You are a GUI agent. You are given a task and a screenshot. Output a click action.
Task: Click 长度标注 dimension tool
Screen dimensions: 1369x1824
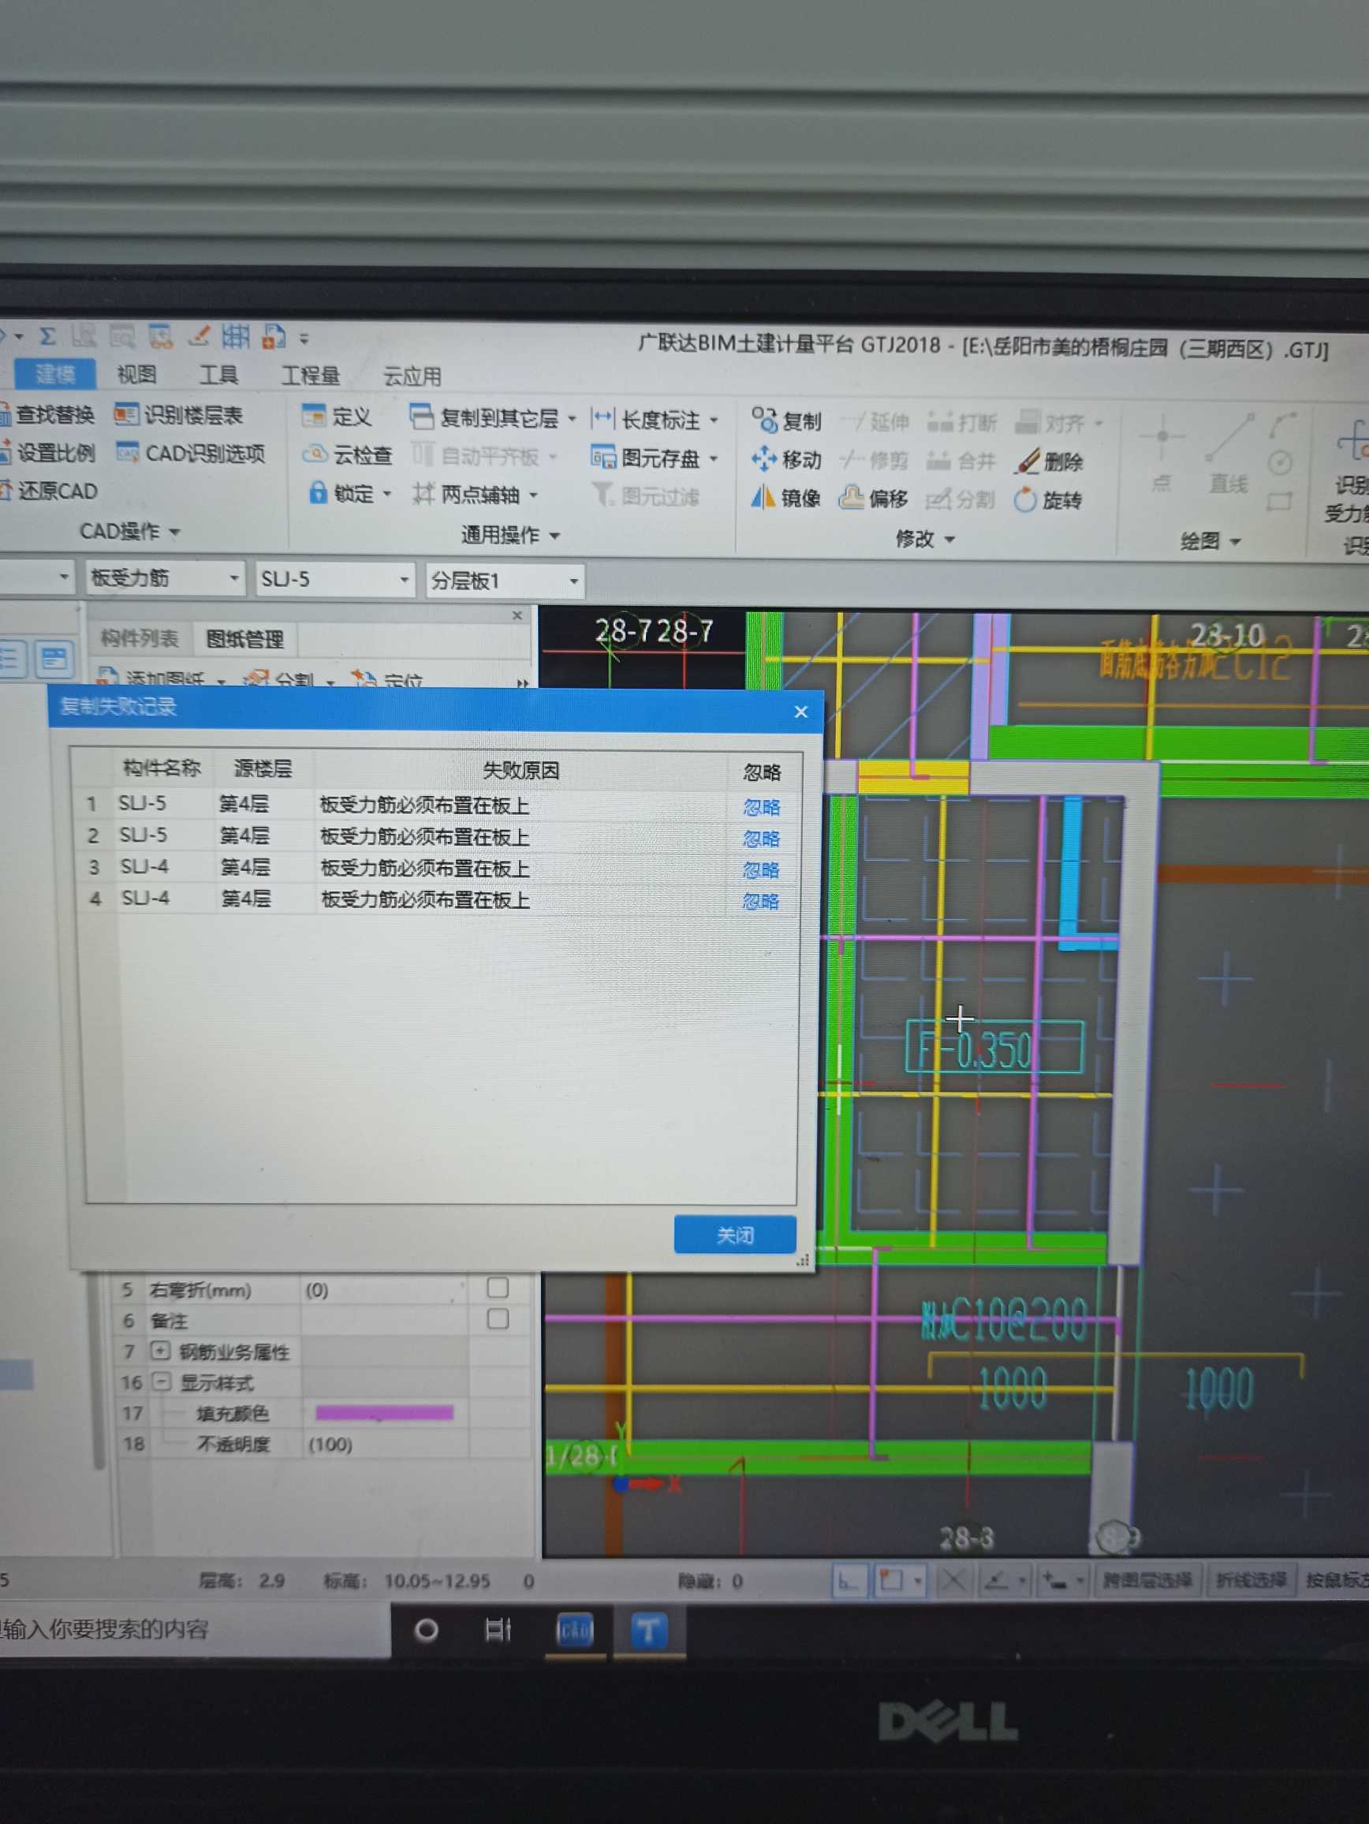(655, 420)
